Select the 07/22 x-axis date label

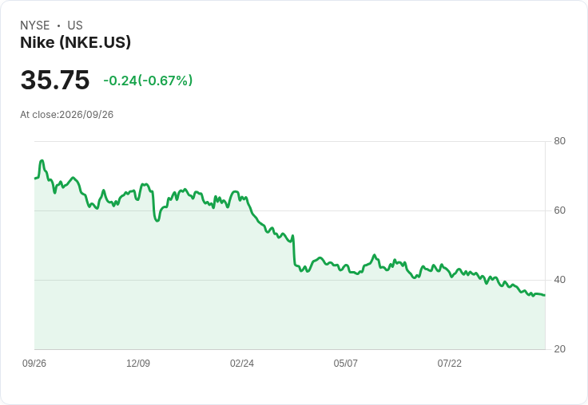pos(449,363)
